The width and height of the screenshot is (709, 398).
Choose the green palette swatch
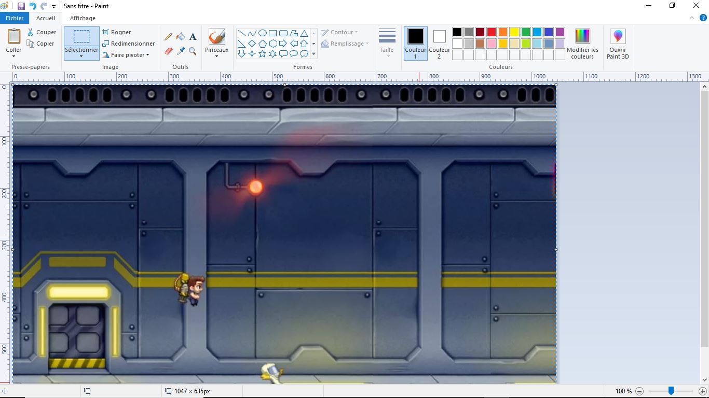coord(526,32)
